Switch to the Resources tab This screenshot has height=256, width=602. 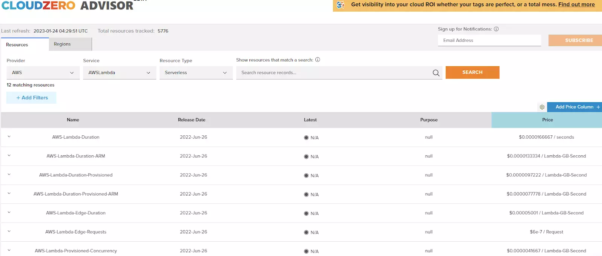pyautogui.click(x=25, y=44)
